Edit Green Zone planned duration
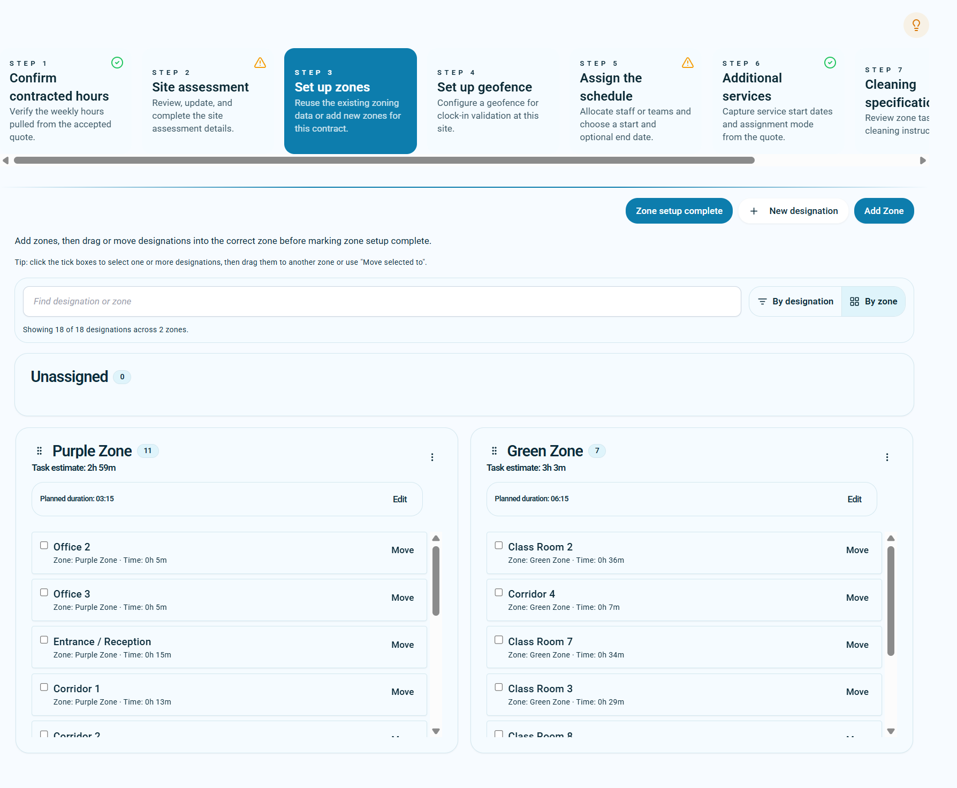Viewport: 957px width, 788px height. (x=854, y=500)
